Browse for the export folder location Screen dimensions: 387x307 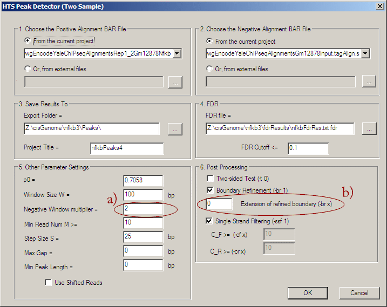pos(175,129)
